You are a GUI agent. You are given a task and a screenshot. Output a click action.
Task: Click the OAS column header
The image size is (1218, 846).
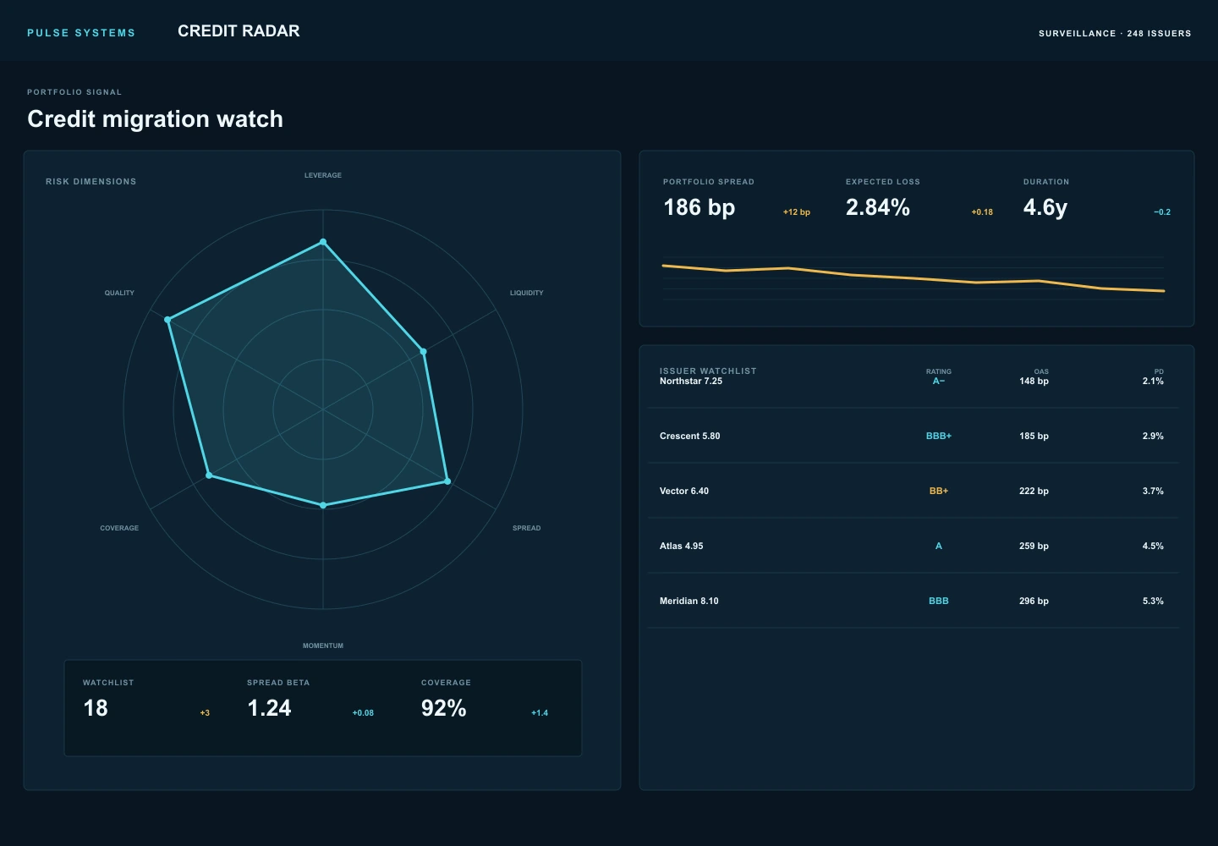click(1041, 371)
